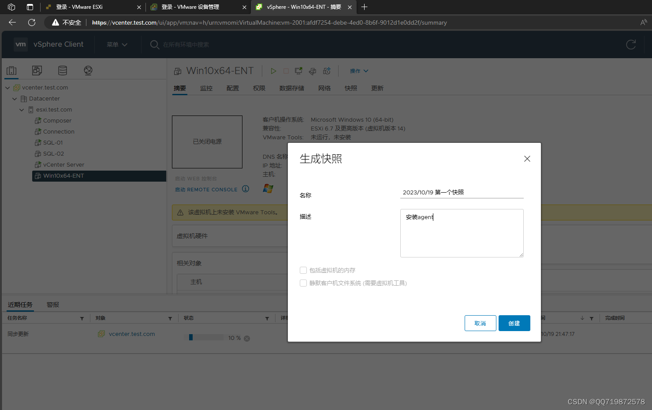Open a new browser tab

(364, 7)
